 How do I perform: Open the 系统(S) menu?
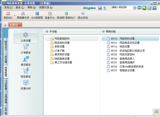pyautogui.click(x=8, y=7)
